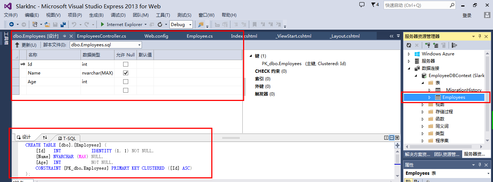Open the dbo.Employees.sql script file dropdown

pos(106,45)
